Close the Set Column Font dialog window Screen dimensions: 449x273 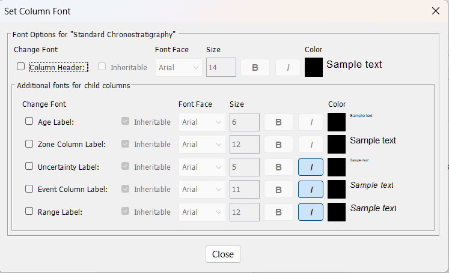click(436, 10)
